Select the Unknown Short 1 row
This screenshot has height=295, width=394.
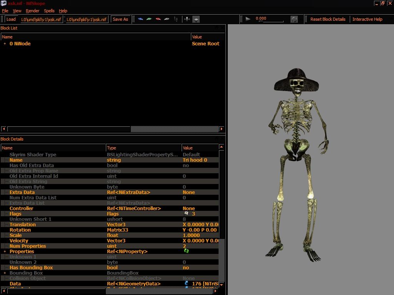(x=110, y=219)
